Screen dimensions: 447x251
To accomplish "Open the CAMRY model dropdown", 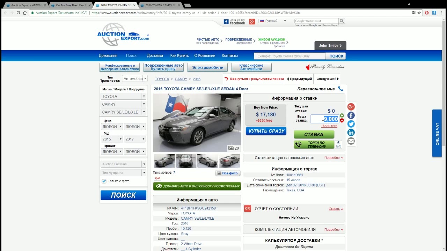I will (123, 104).
